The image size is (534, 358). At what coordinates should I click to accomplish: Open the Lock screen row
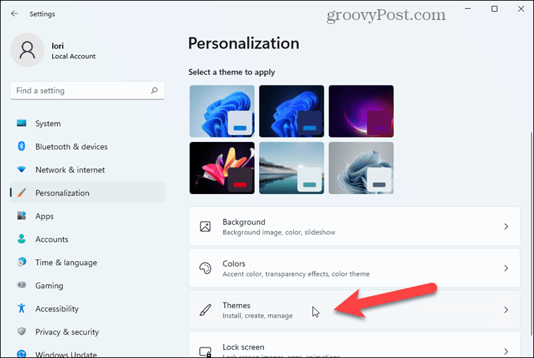click(354, 345)
